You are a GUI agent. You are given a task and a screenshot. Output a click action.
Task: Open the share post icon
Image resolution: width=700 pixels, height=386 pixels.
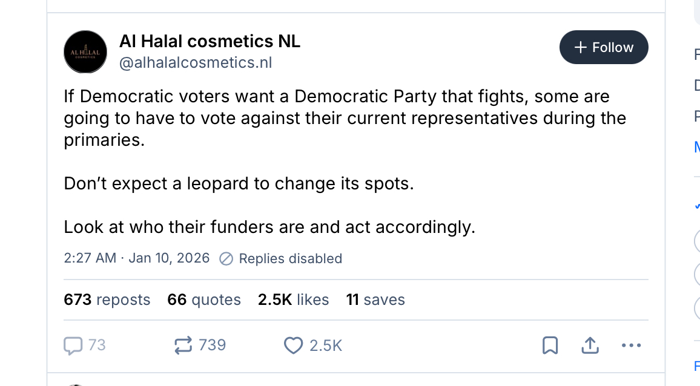coord(590,345)
